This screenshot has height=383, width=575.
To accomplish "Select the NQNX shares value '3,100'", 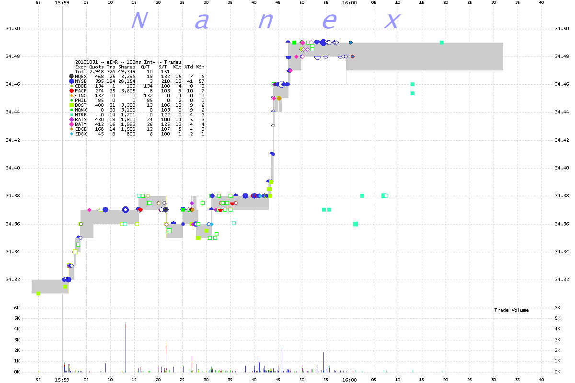I will click(128, 110).
